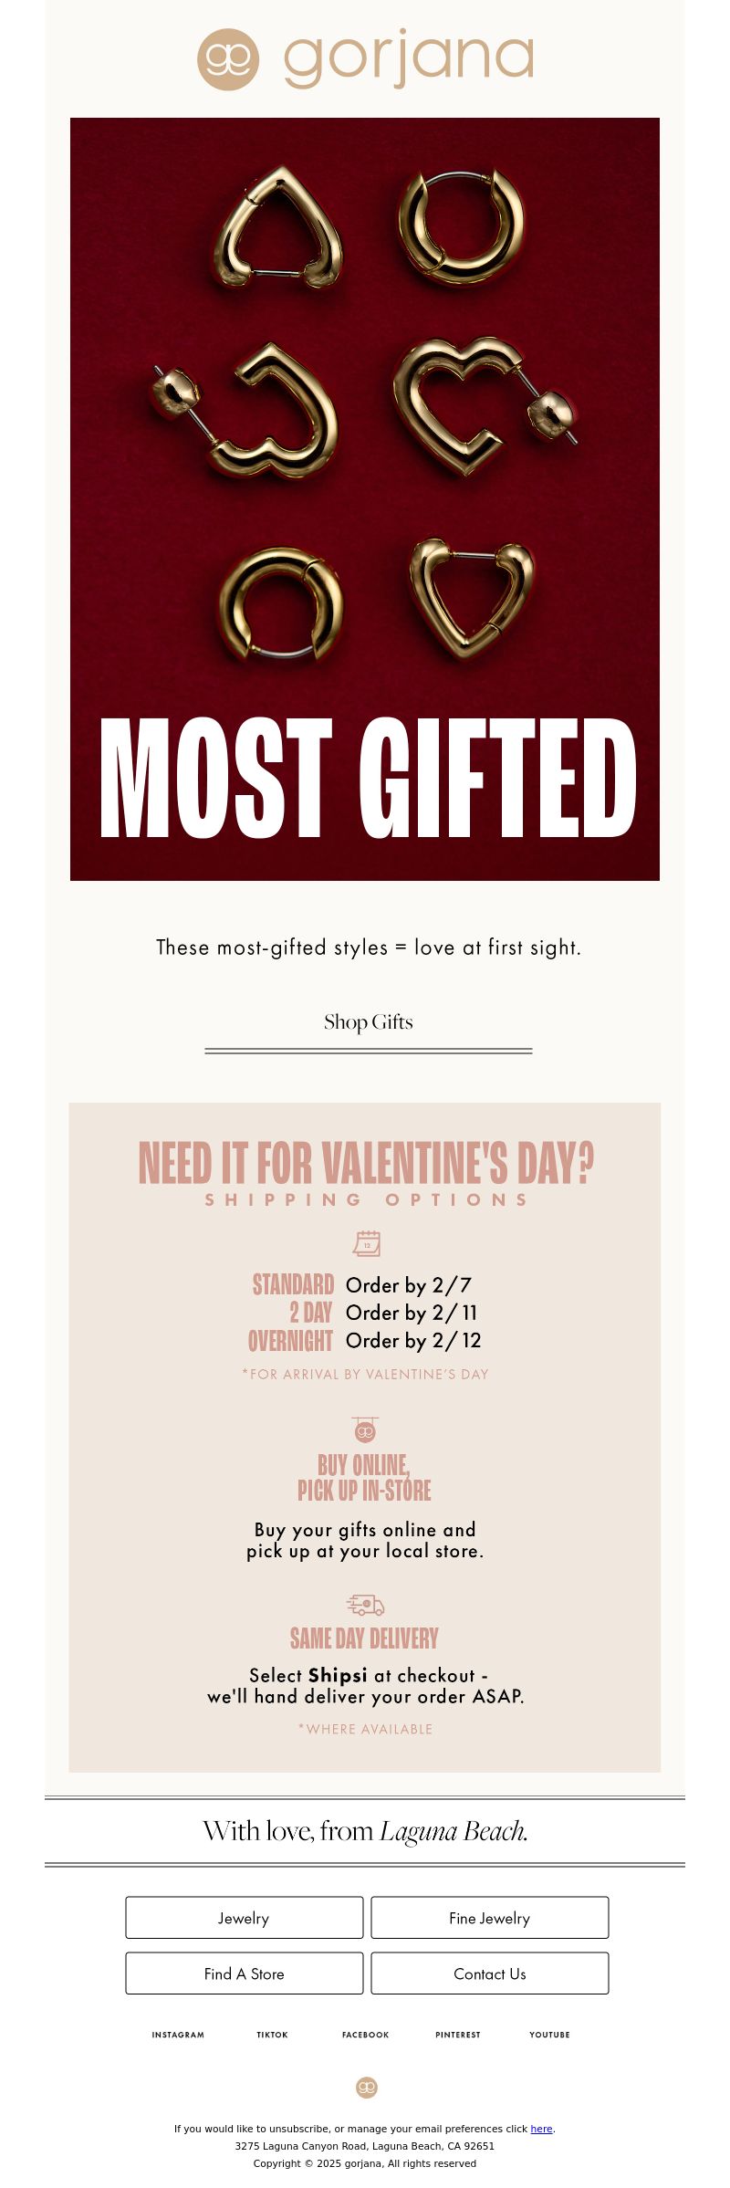Image resolution: width=730 pixels, height=2188 pixels.
Task: Click the unsubscribe 'here' link
Action: click(x=541, y=2129)
